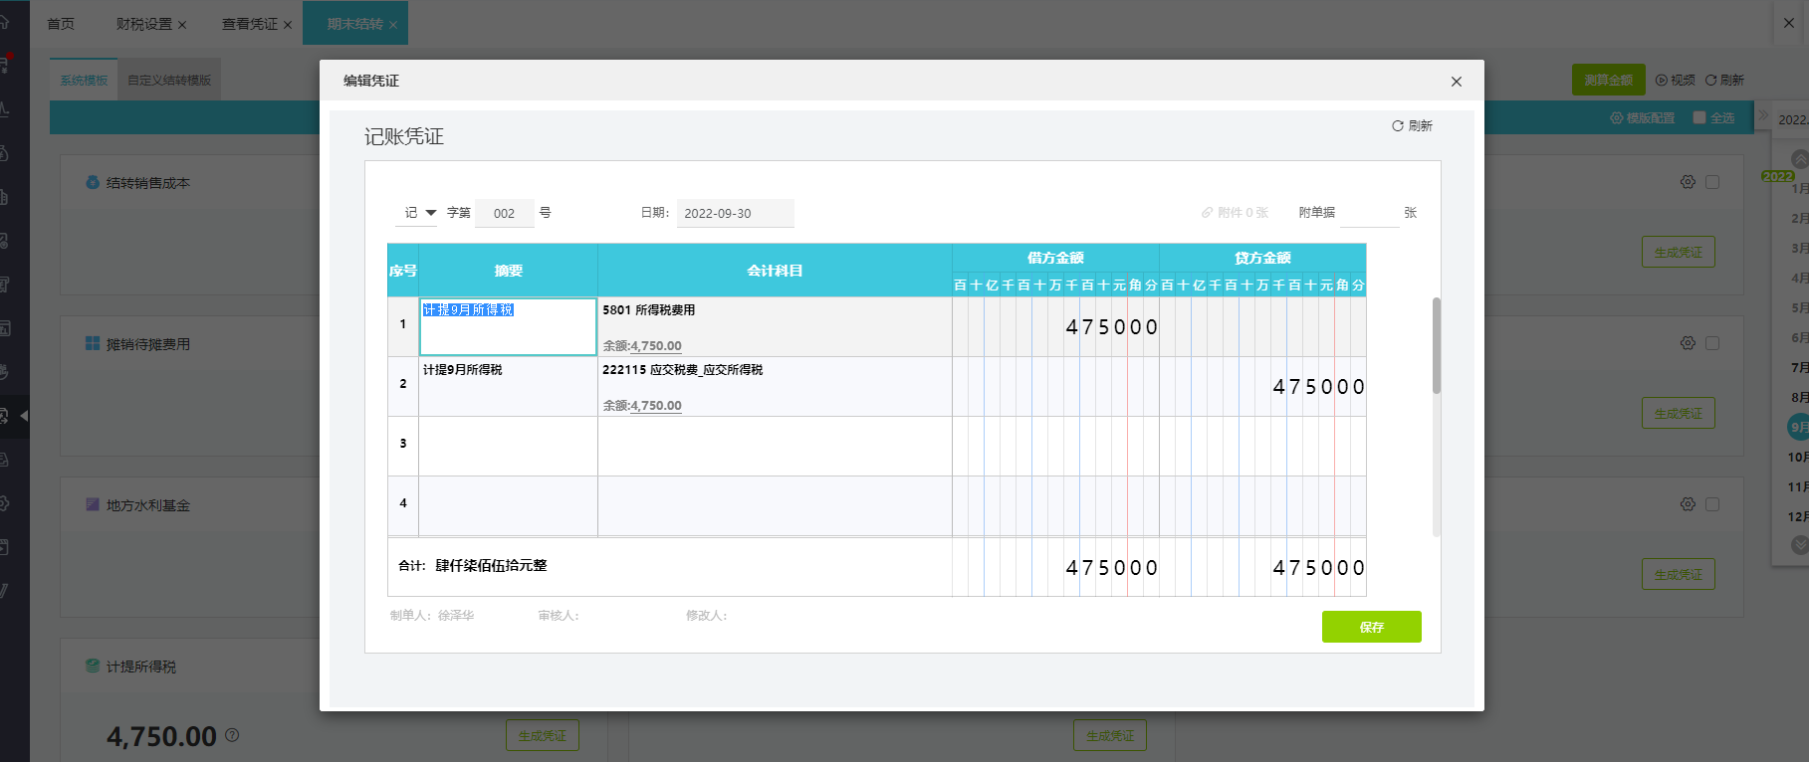Click the 刷新 refresh icon in voucher dialog
The image size is (1809, 762).
coord(1398,126)
